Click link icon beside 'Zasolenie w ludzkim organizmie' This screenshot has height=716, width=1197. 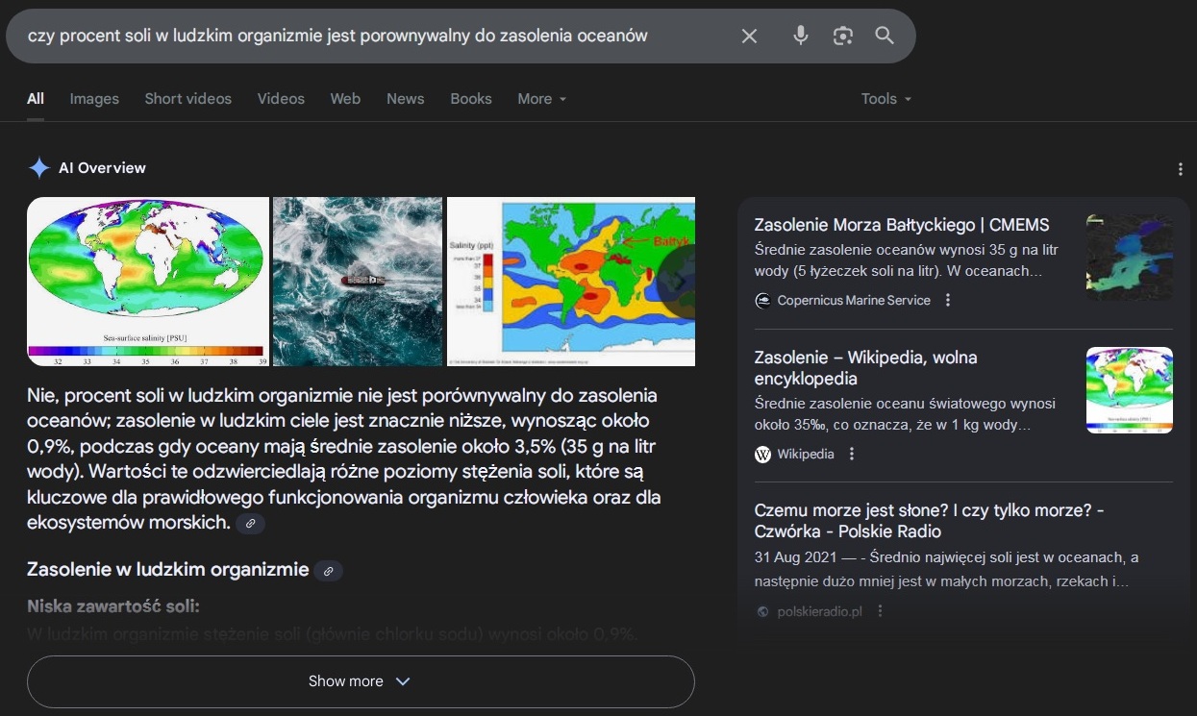tap(328, 570)
